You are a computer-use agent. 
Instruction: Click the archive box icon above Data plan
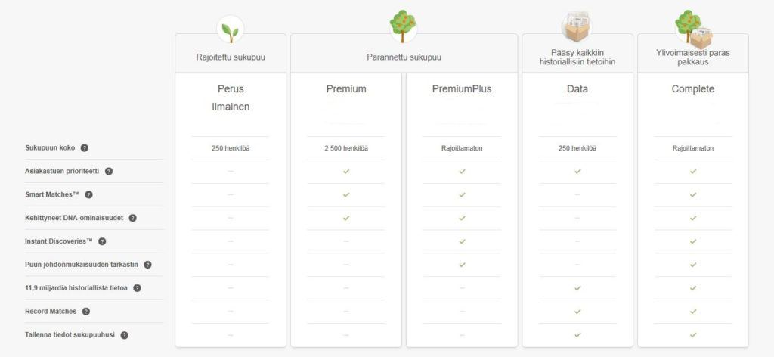coord(577,26)
